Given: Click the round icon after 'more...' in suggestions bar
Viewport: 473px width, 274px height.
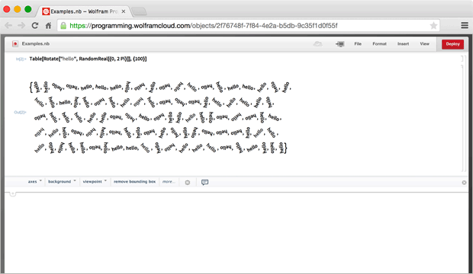Looking at the screenshot, I should [188, 182].
